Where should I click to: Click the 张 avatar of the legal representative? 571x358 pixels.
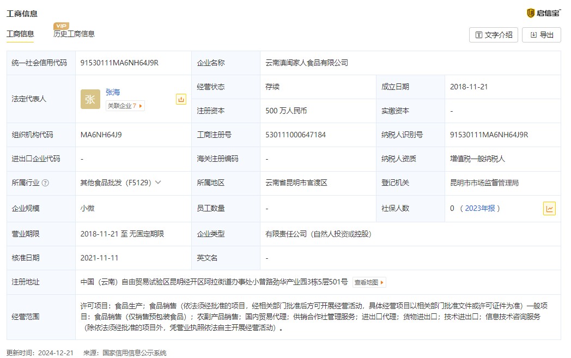point(90,99)
